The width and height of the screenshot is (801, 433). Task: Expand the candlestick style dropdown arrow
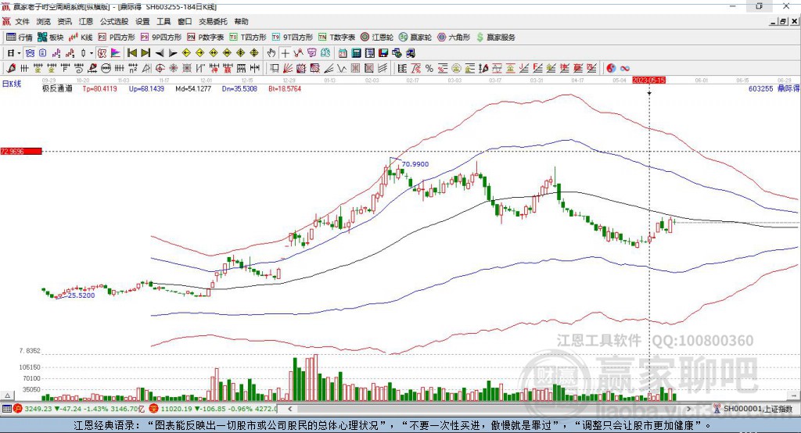tap(92, 53)
